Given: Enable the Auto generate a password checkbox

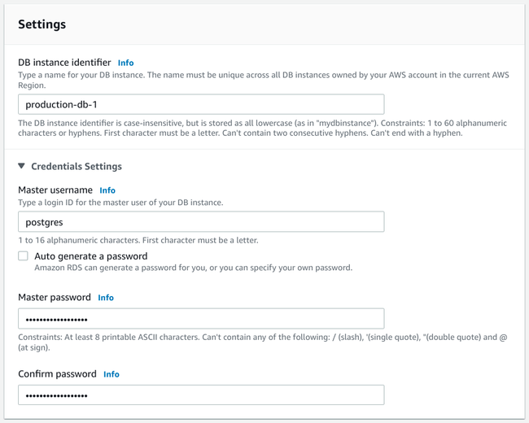Looking at the screenshot, I should (23, 256).
